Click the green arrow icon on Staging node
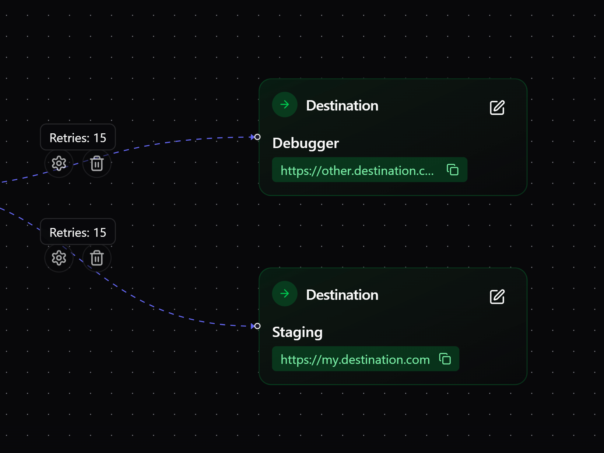The height and width of the screenshot is (453, 604). point(284,294)
